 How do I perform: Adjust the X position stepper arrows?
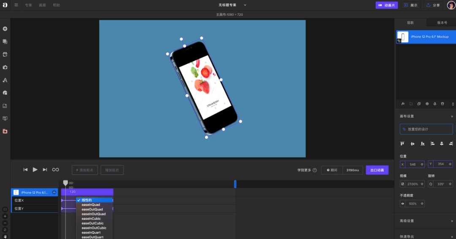[422, 164]
